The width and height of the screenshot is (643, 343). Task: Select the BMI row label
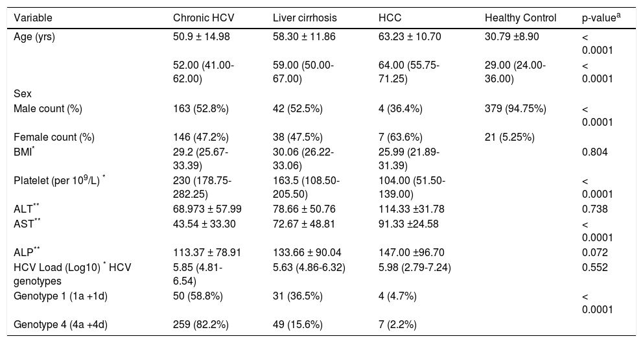click(x=23, y=151)
